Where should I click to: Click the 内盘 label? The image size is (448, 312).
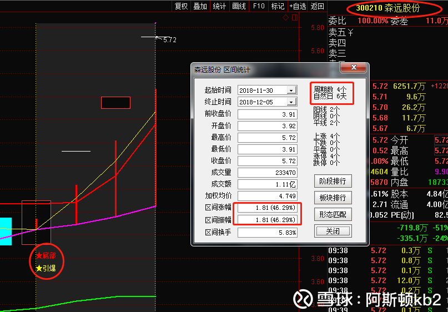(x=400, y=182)
